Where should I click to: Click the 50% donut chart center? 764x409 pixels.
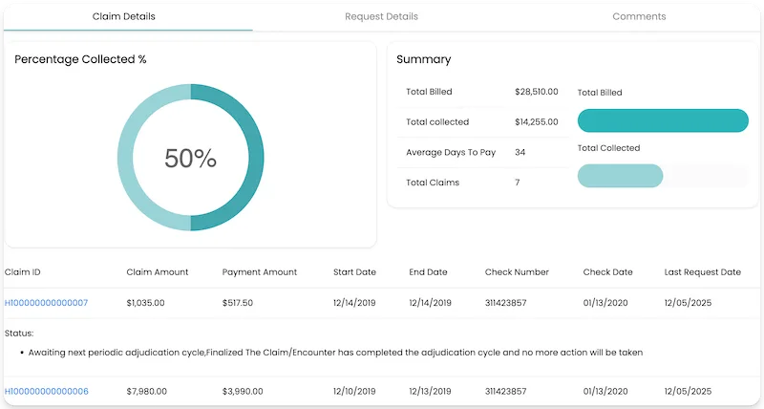(190, 158)
